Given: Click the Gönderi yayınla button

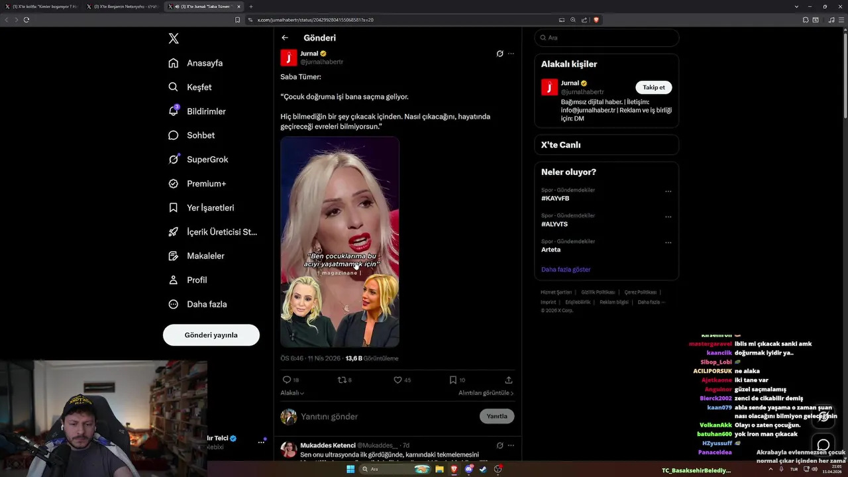Looking at the screenshot, I should [211, 335].
